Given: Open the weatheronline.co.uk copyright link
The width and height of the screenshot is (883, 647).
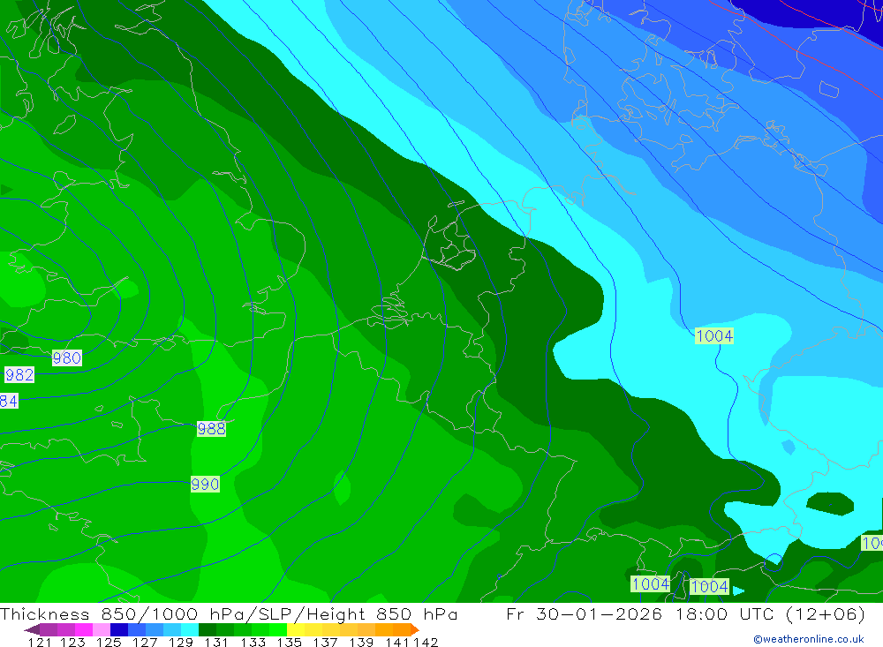Looking at the screenshot, I should (x=808, y=639).
